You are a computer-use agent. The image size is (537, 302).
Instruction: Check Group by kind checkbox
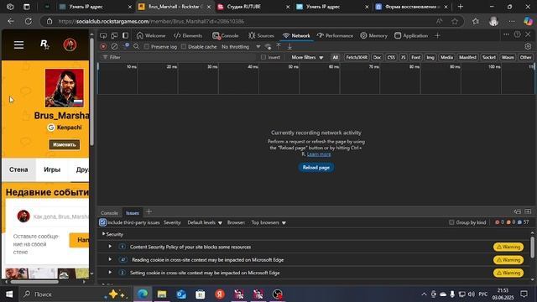(451, 222)
